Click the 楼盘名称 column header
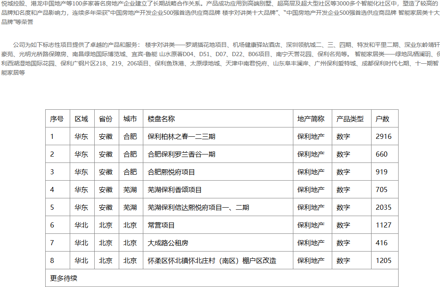440x287 pixels. coord(161,119)
